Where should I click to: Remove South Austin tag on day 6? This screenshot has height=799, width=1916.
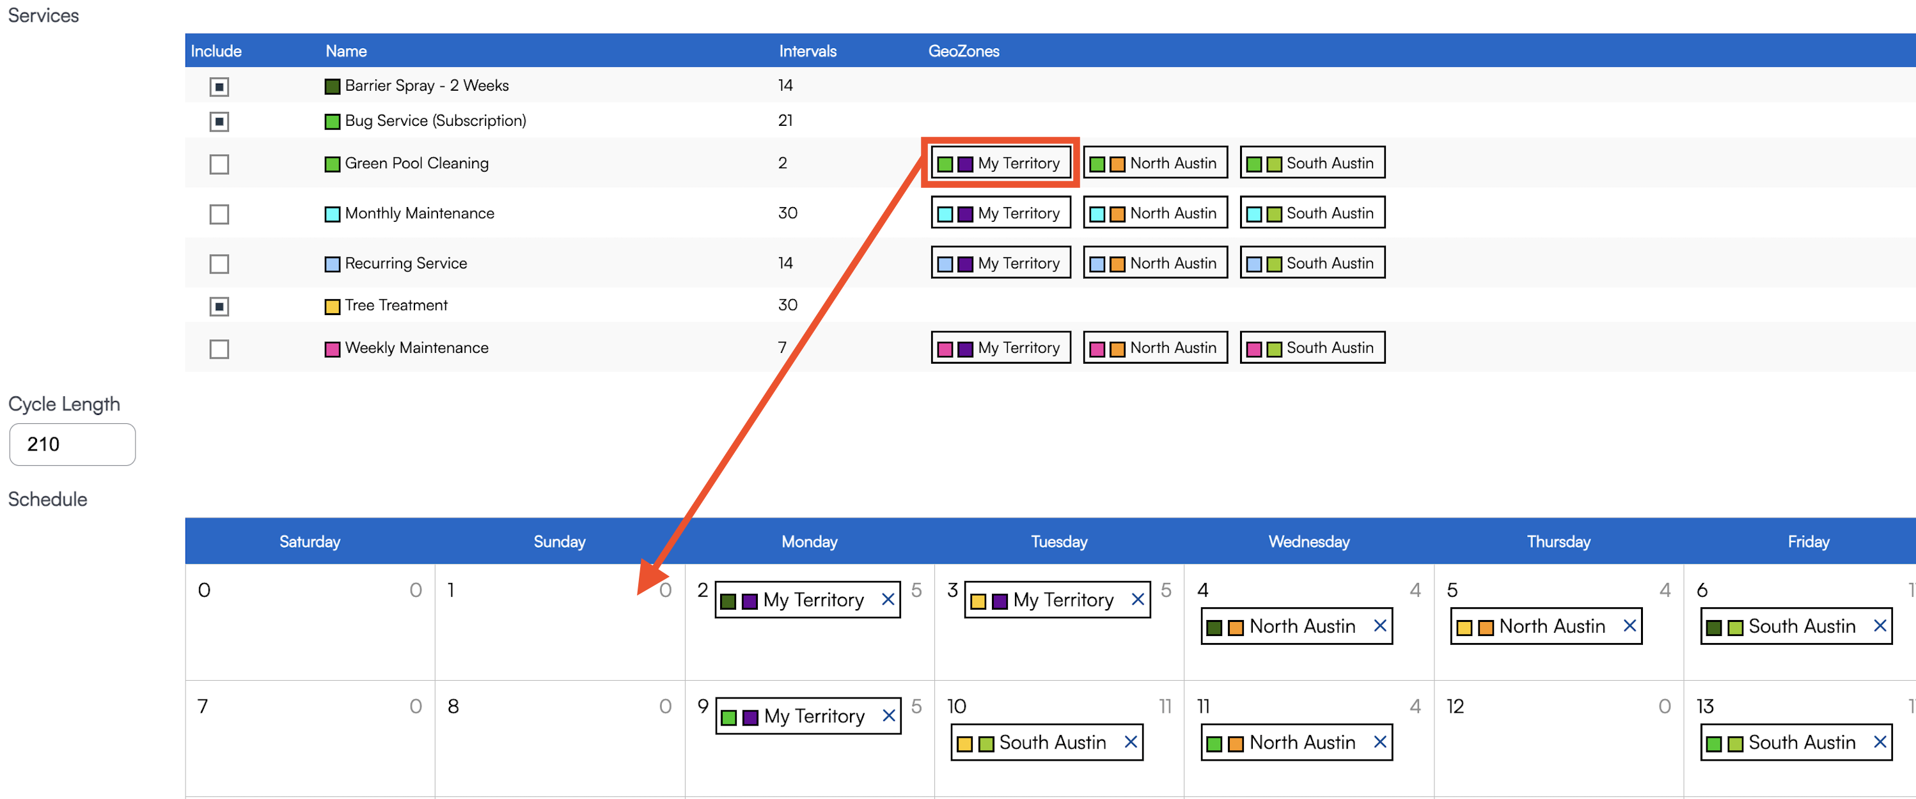point(1880,626)
